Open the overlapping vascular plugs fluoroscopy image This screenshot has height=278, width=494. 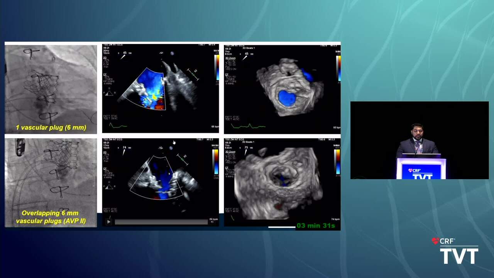(51, 182)
